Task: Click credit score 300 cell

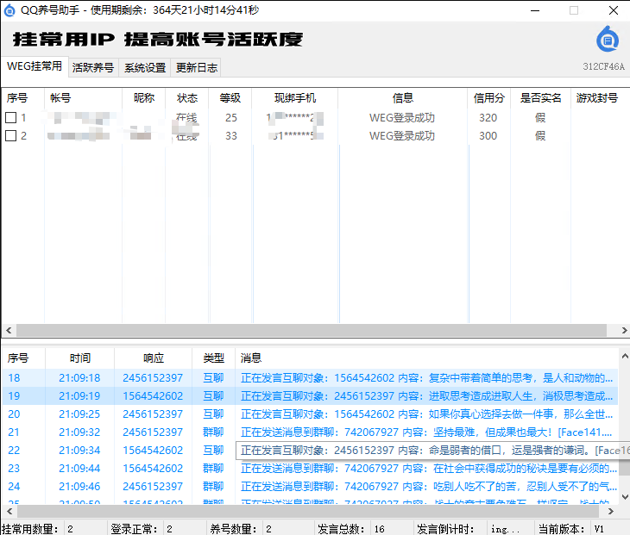Action: 488,135
